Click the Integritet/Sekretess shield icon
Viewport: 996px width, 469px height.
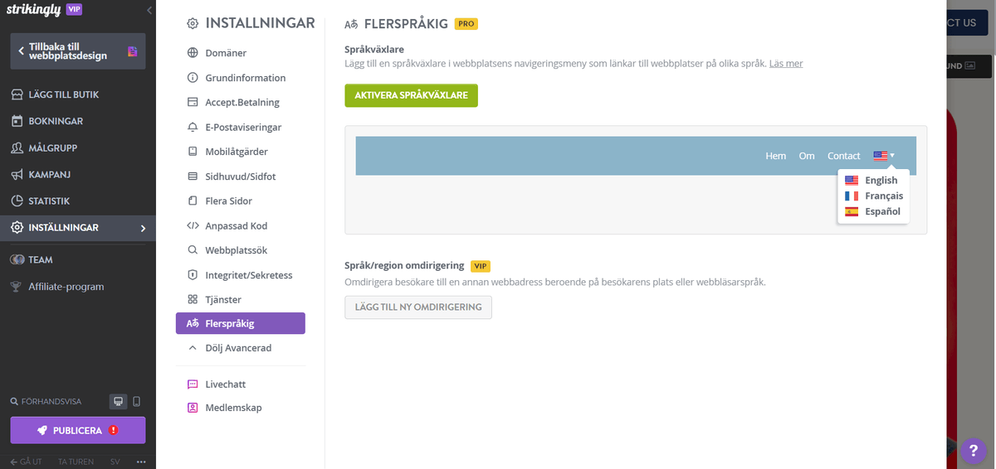(193, 275)
